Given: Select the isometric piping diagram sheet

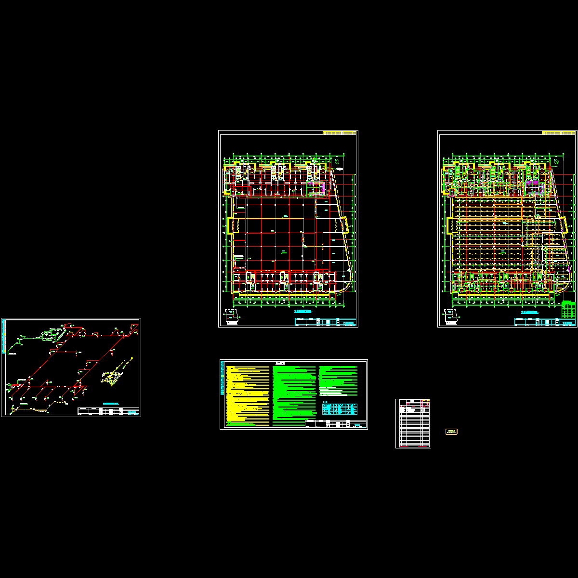Looking at the screenshot, I should click(x=71, y=367).
